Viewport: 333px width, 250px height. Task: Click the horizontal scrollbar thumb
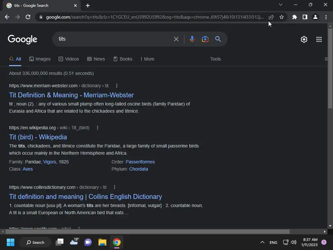pos(147,231)
